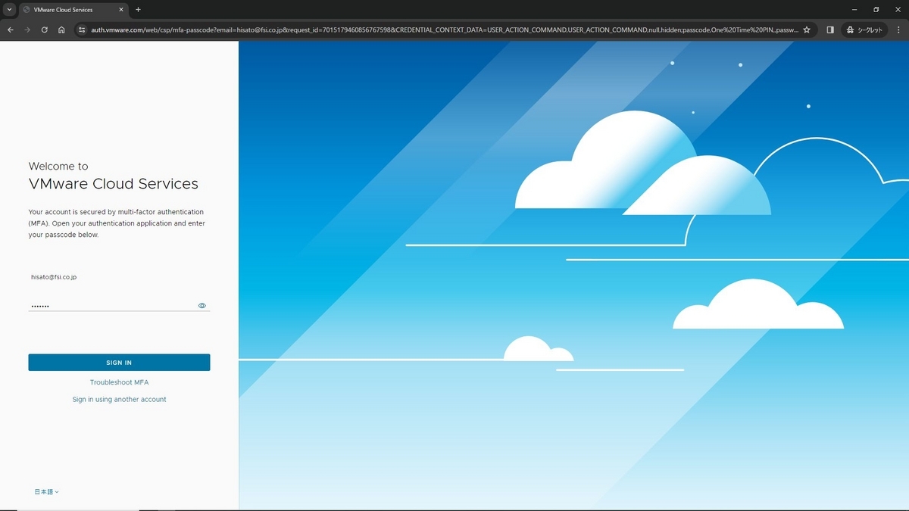
Task: Select the VMware Cloud Services tab
Action: tap(73, 10)
